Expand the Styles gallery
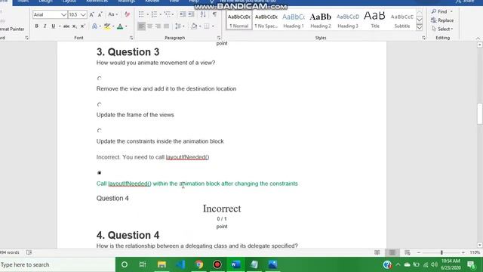The height and width of the screenshot is (272, 483). (420, 27)
